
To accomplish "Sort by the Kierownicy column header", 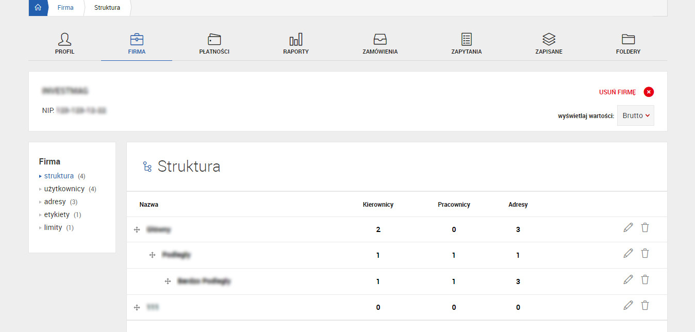I will tap(378, 204).
